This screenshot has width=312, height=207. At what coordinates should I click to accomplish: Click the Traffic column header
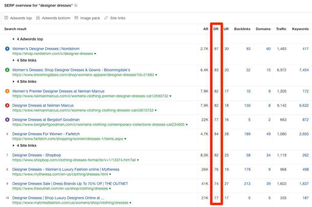281,29
